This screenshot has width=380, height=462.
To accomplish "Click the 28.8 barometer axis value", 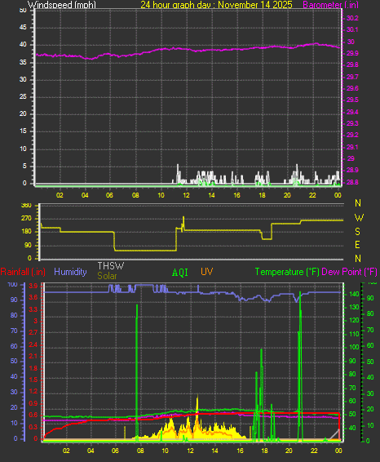I will pyautogui.click(x=352, y=182).
